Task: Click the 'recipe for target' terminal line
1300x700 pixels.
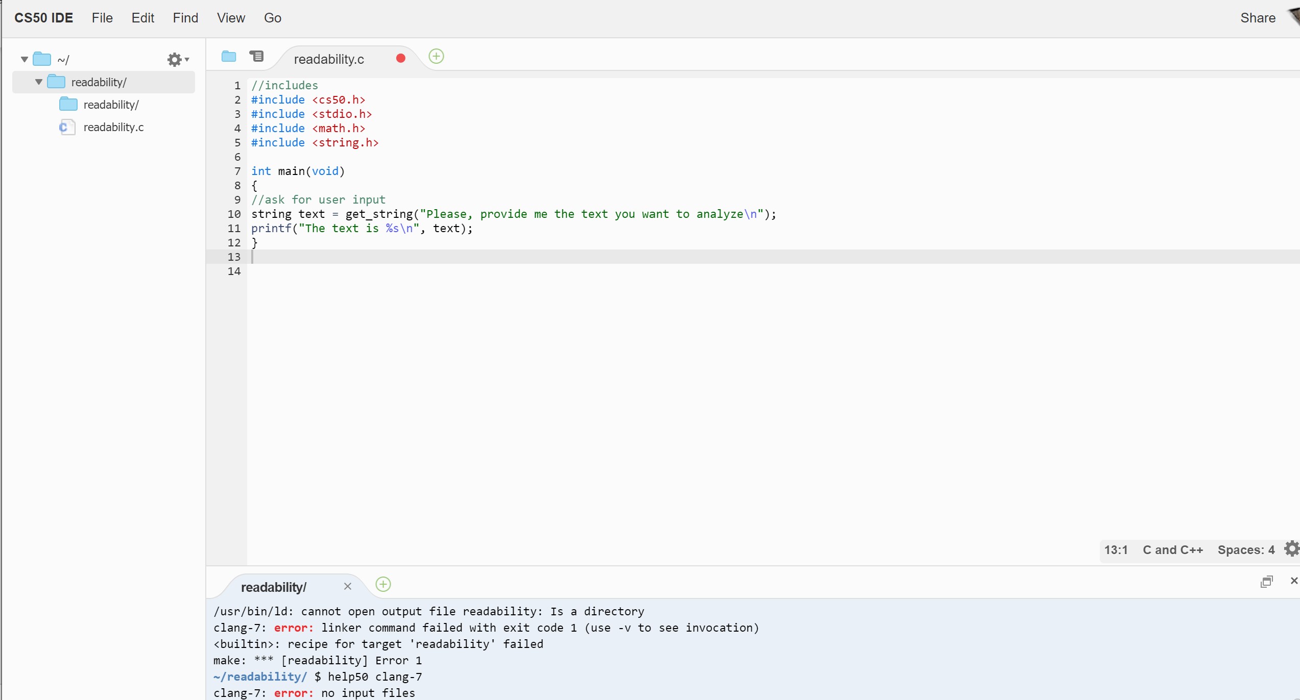Action: (x=378, y=644)
